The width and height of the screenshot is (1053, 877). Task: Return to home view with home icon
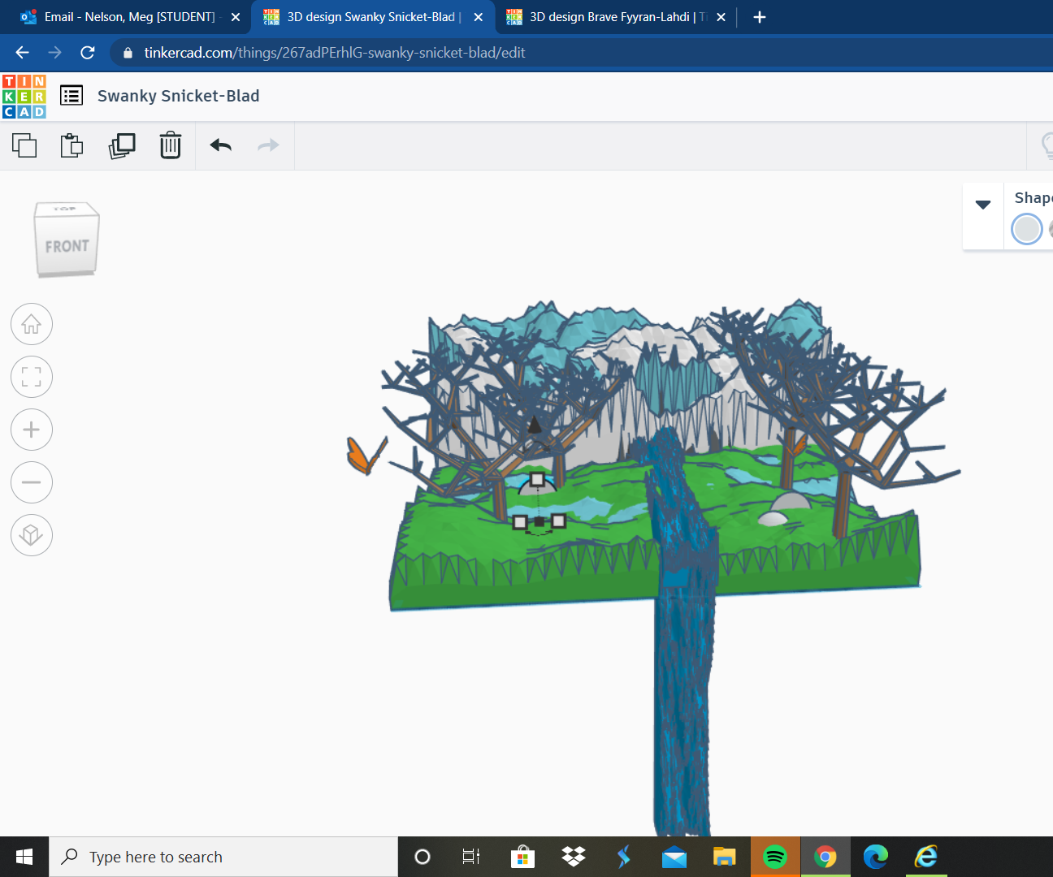(31, 324)
